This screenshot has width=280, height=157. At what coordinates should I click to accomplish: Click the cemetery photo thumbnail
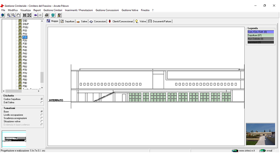point(260,134)
